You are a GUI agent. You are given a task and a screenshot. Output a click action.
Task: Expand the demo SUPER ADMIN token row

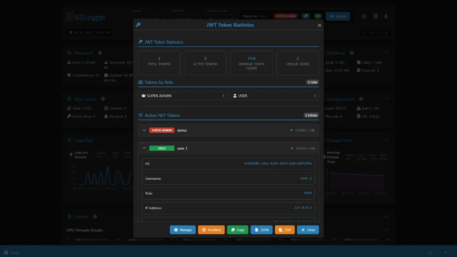(x=144, y=130)
